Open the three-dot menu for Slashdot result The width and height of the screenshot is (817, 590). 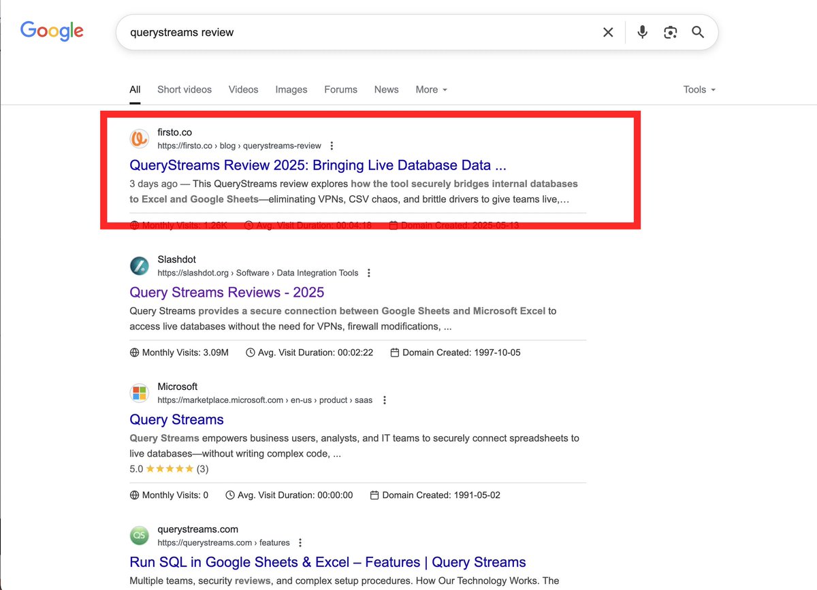[x=369, y=273]
